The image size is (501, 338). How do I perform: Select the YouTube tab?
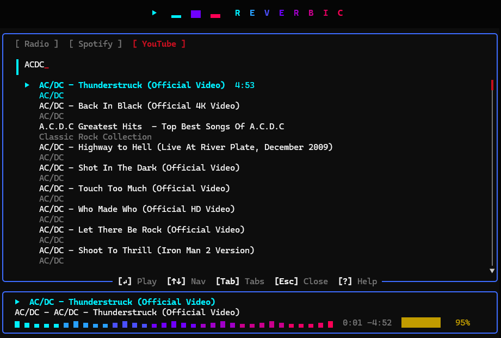click(x=159, y=43)
